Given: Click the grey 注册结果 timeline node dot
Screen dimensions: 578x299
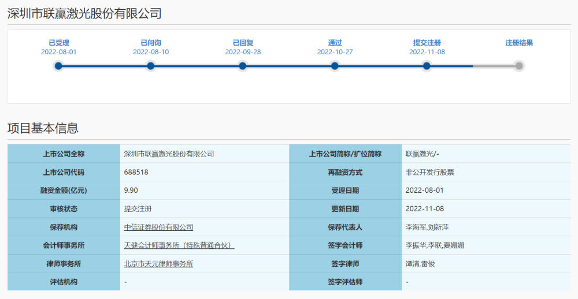Looking at the screenshot, I should tap(519, 66).
